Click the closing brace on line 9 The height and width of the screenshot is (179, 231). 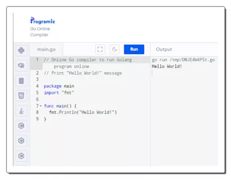45,119
